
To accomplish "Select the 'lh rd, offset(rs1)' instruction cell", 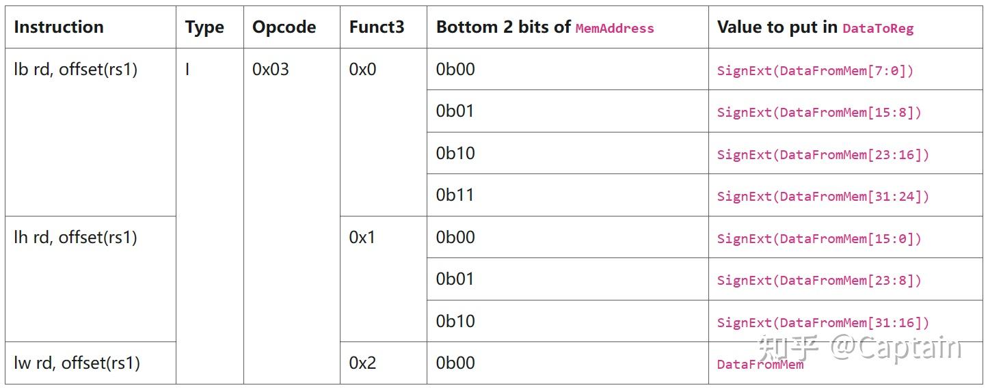I will (x=75, y=238).
